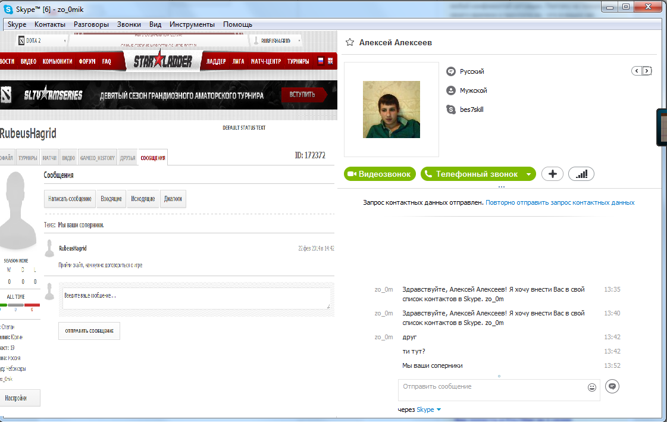667x422 pixels.
Task: Switch to the Друзья tab
Action: click(127, 158)
